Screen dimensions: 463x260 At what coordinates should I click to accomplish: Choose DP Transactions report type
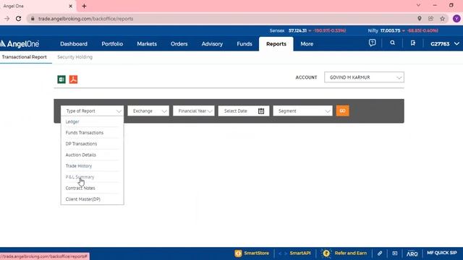[92, 144]
